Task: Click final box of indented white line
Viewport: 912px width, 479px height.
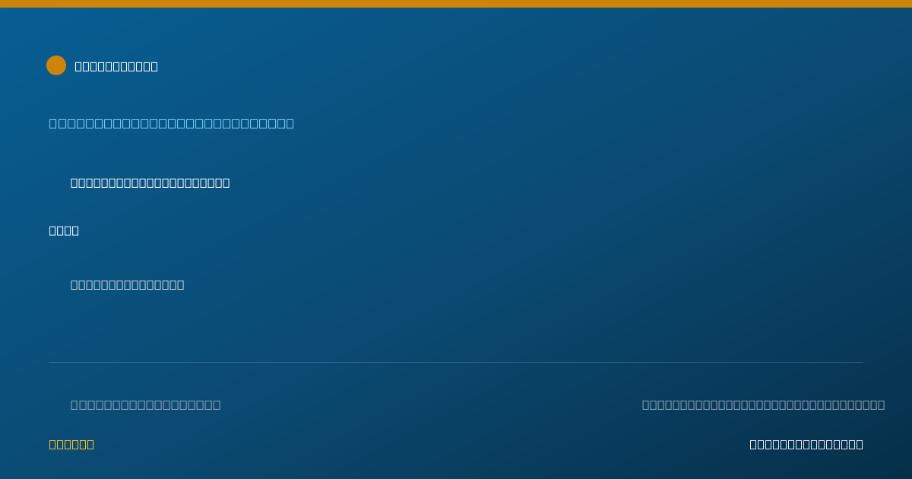Action: point(226,182)
